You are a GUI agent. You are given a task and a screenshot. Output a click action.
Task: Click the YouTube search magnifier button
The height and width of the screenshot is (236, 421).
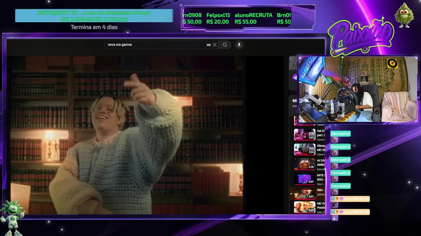[225, 45]
